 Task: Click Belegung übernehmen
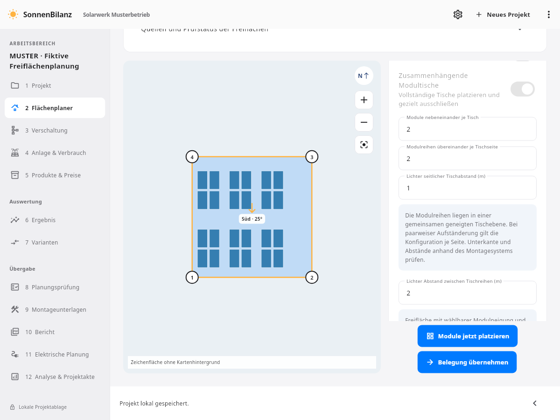pos(467,362)
